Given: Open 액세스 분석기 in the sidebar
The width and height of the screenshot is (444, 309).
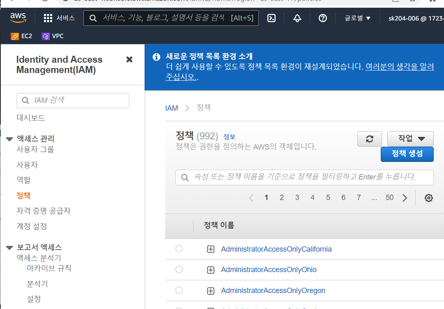Looking at the screenshot, I should pyautogui.click(x=39, y=258).
